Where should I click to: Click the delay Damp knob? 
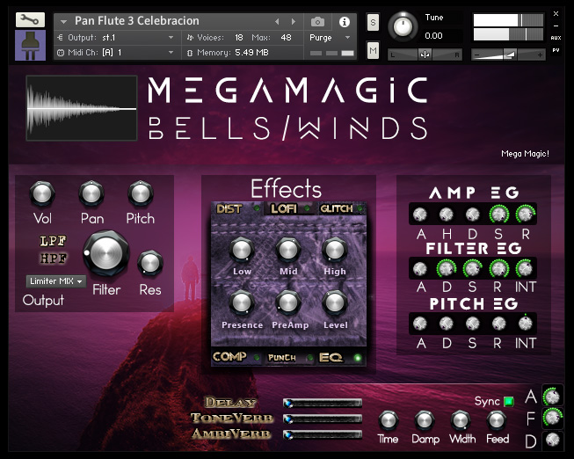[425, 420]
